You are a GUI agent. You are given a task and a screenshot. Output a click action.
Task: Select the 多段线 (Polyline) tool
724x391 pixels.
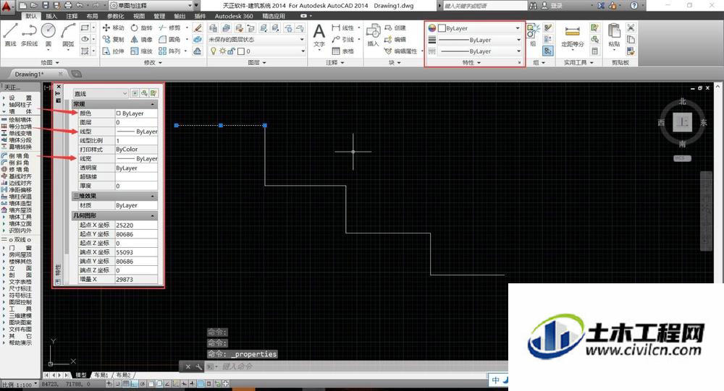coord(29,34)
